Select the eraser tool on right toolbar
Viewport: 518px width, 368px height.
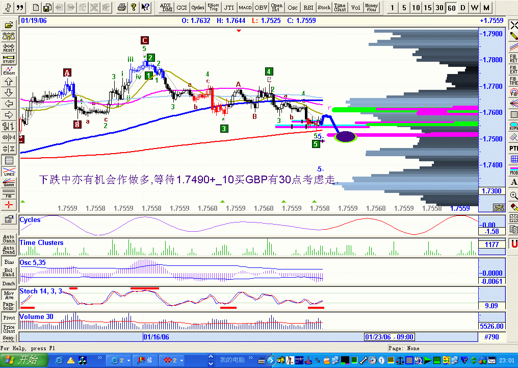click(x=514, y=207)
